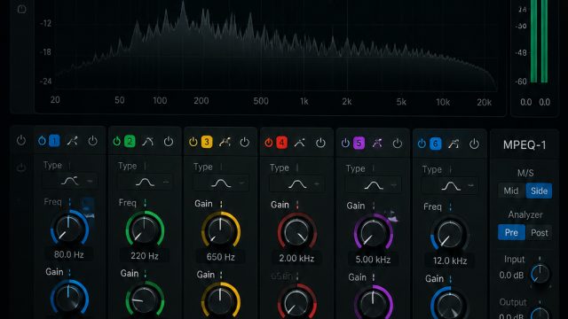The image size is (568, 319).
Task: Set Analyzer to Pre
Action: coord(511,232)
